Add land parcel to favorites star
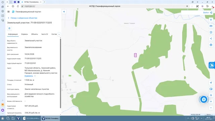This screenshot has height=121, width=215. 9,28
